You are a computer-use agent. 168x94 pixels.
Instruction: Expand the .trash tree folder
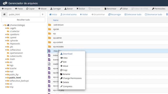click(6, 59)
